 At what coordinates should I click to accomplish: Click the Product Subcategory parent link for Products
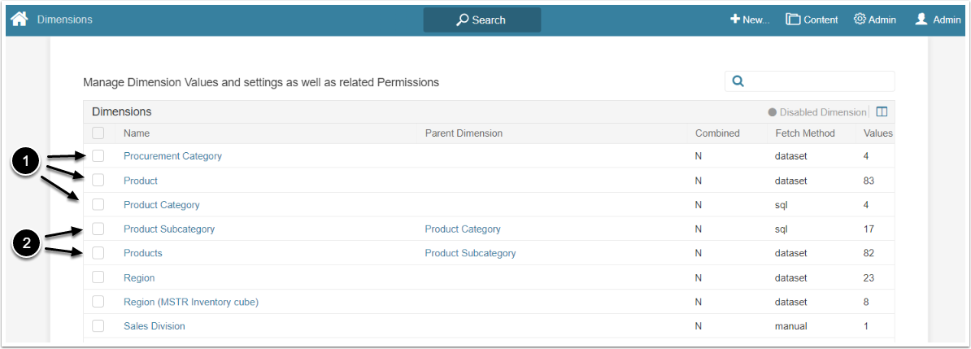[x=470, y=253]
